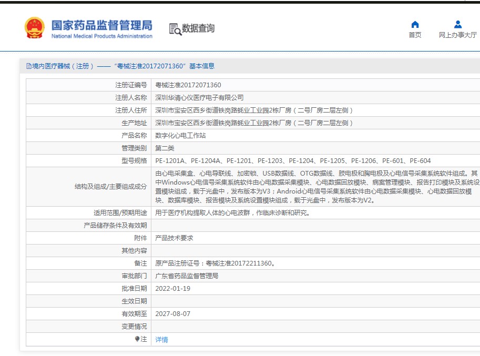Click the lightbulb icon beside 注

point(137,339)
